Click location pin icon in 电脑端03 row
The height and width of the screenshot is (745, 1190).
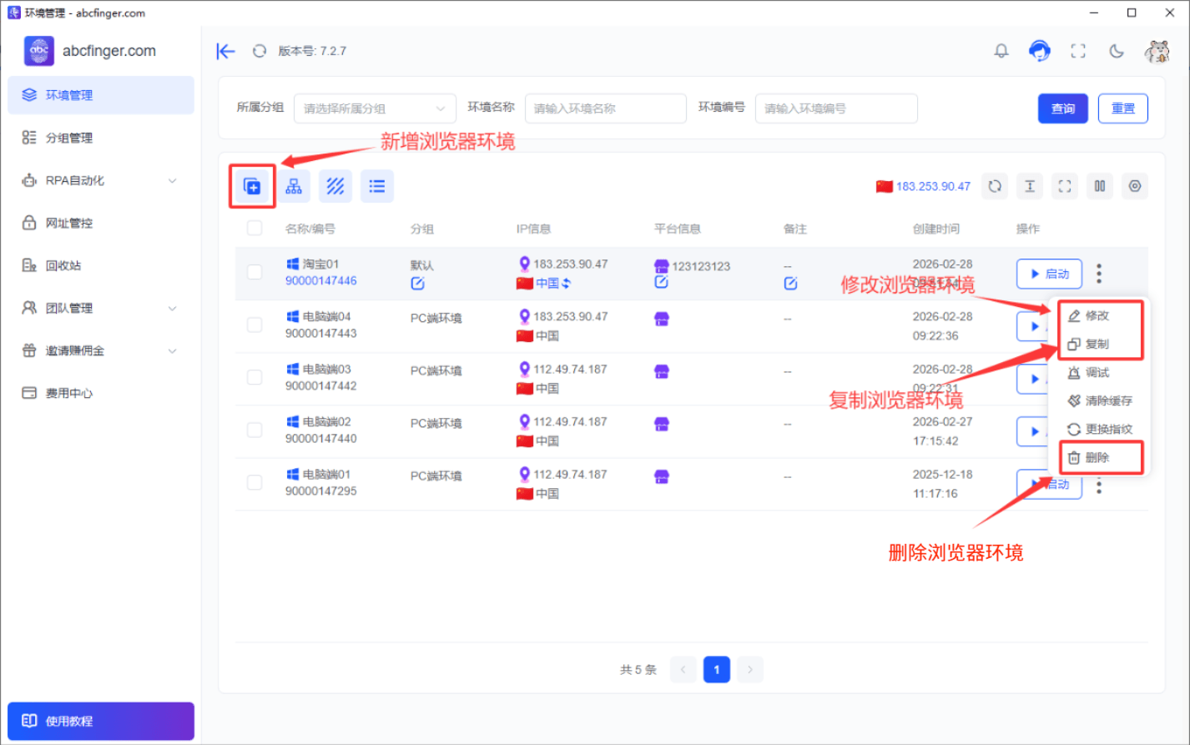point(525,369)
